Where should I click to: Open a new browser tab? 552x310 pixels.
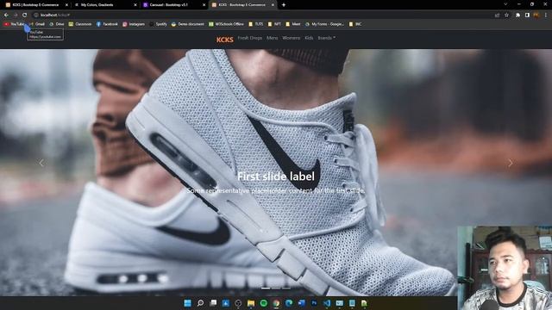284,5
